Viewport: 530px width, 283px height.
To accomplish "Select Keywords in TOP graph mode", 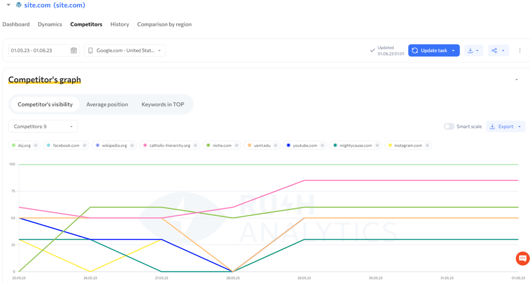I will click(163, 104).
